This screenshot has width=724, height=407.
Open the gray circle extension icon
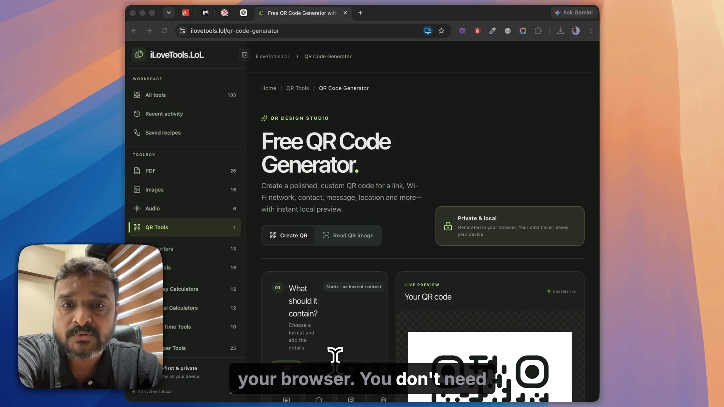tap(508, 31)
